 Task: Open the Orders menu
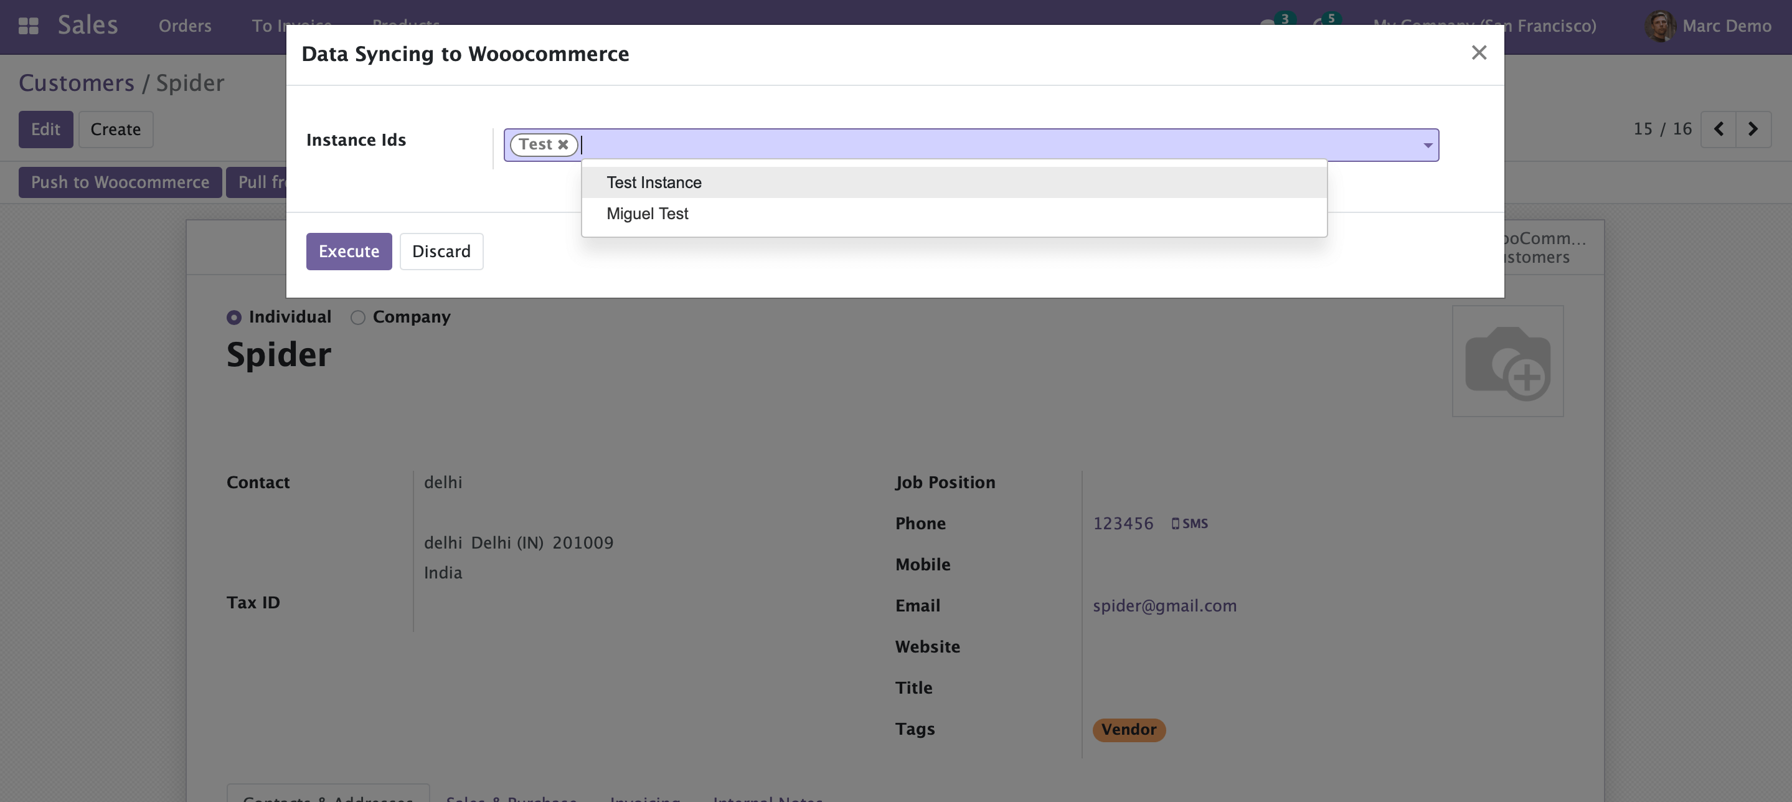pyautogui.click(x=184, y=26)
